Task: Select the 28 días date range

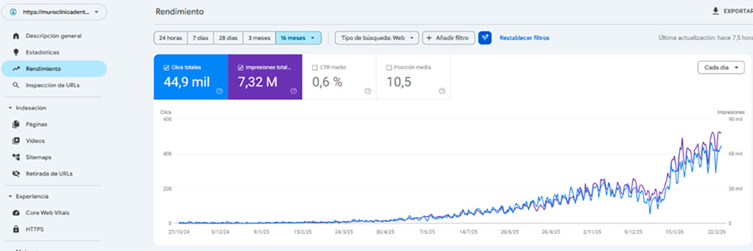Action: [228, 38]
